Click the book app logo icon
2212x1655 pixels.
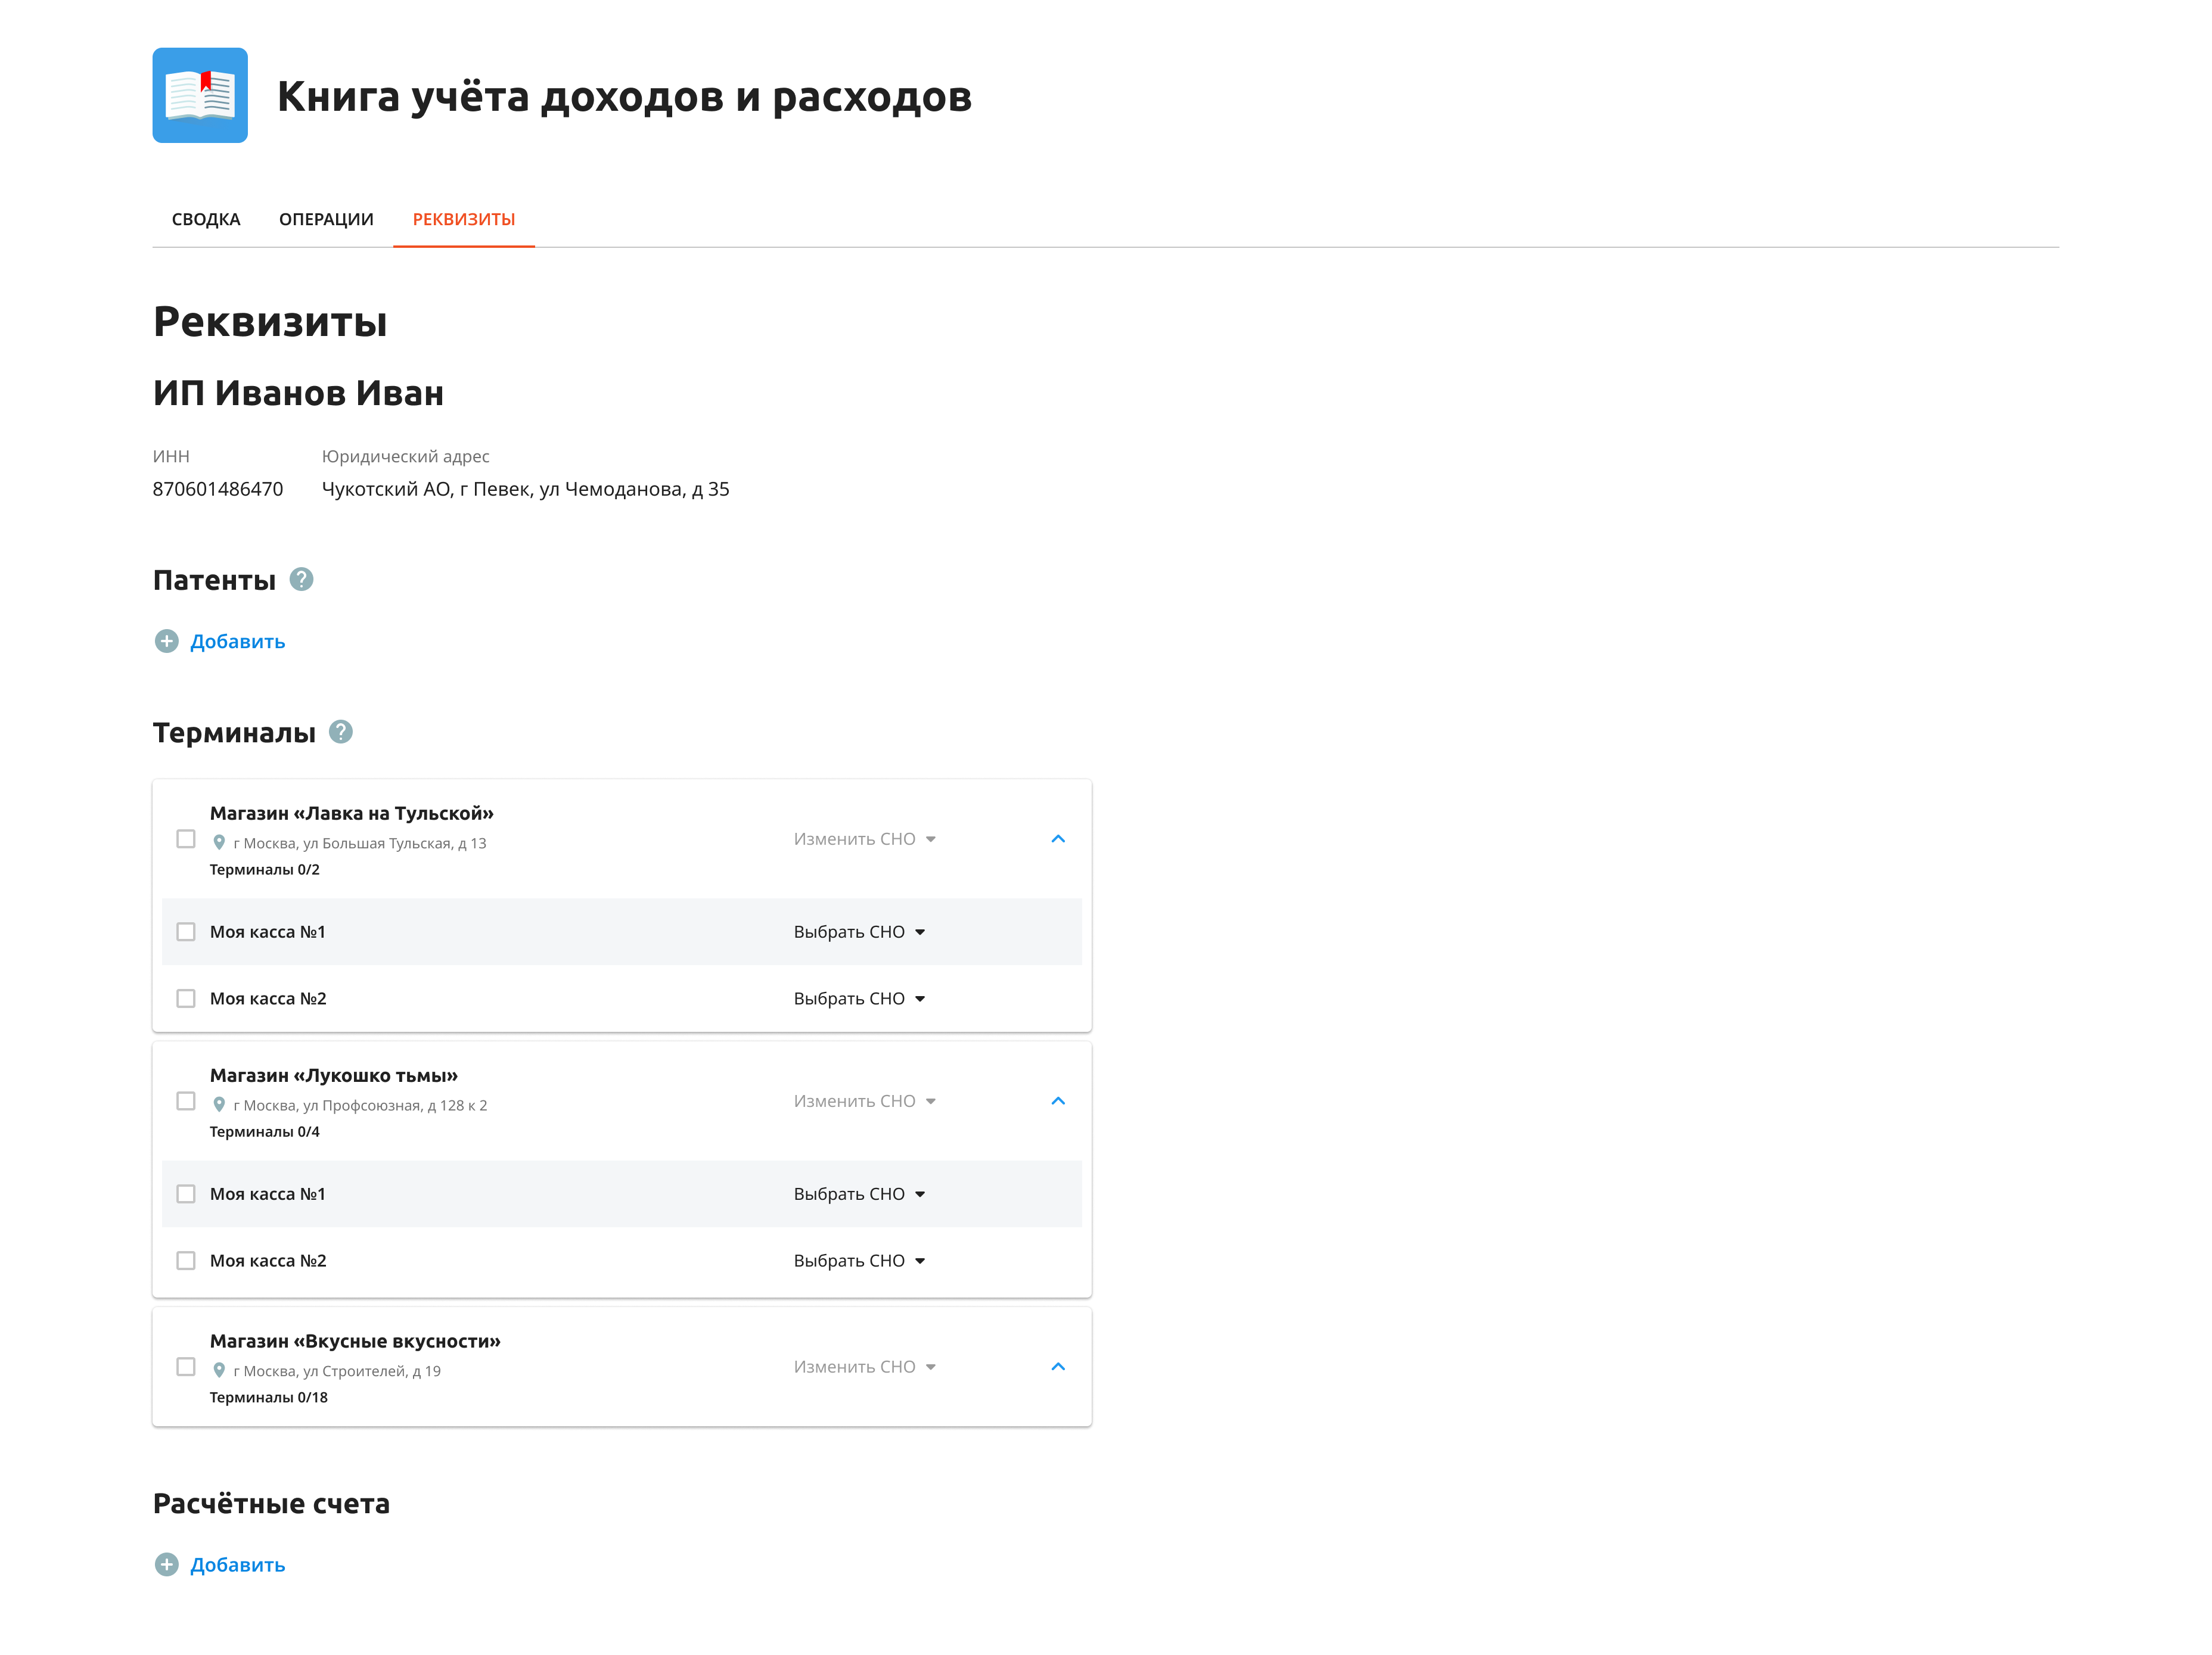pyautogui.click(x=200, y=95)
